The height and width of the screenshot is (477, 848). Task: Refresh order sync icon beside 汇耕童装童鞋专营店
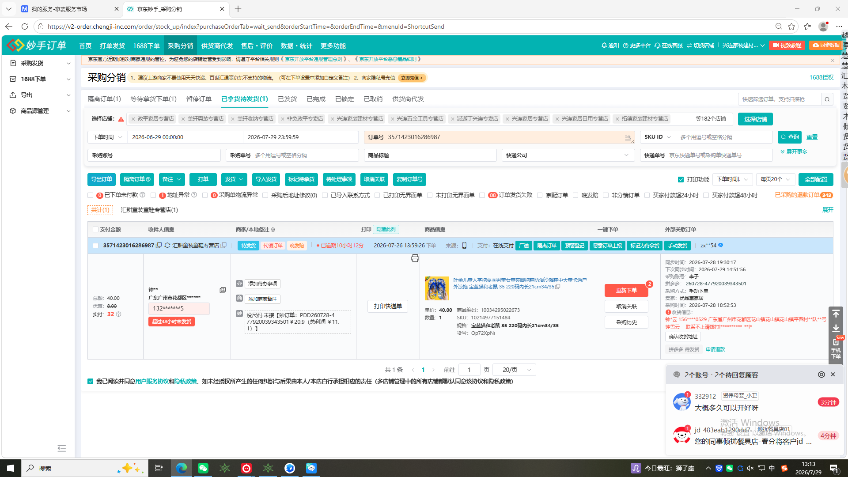click(167, 246)
